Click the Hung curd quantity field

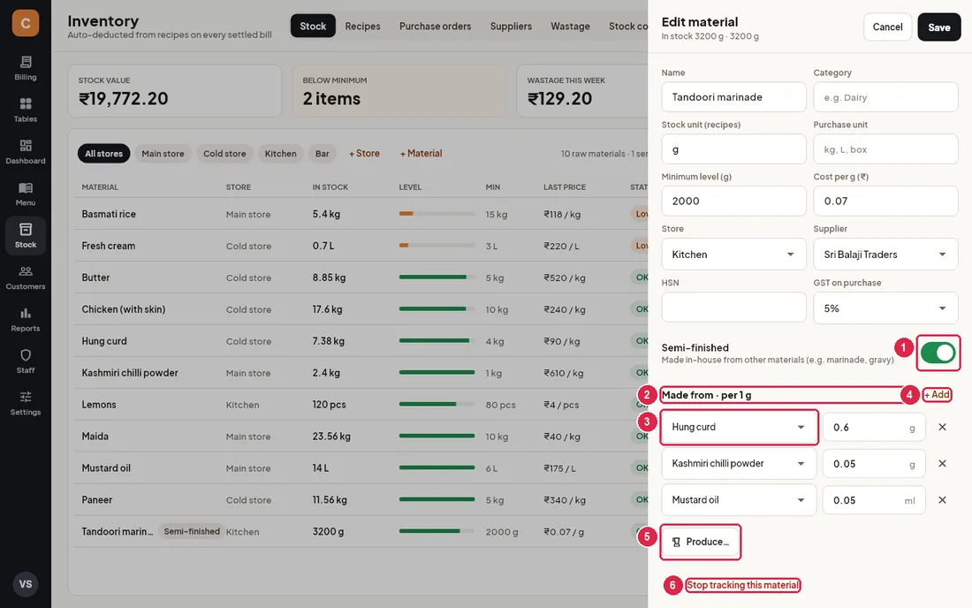pyautogui.click(x=873, y=427)
